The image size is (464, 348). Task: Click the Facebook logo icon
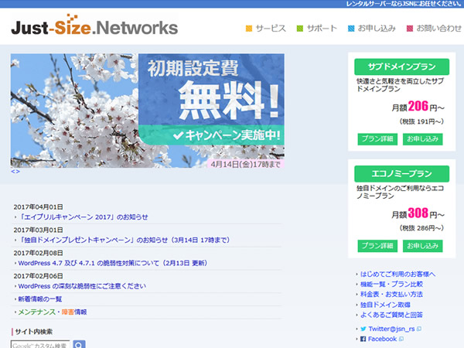[x=363, y=339]
